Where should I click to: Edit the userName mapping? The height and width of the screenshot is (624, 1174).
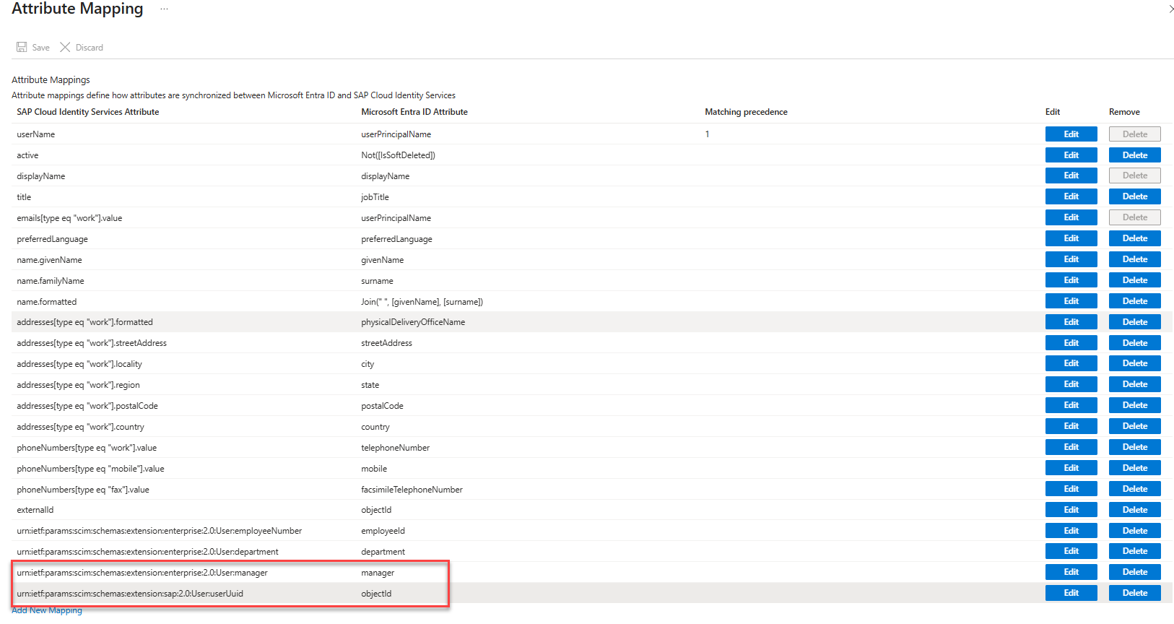[1071, 134]
